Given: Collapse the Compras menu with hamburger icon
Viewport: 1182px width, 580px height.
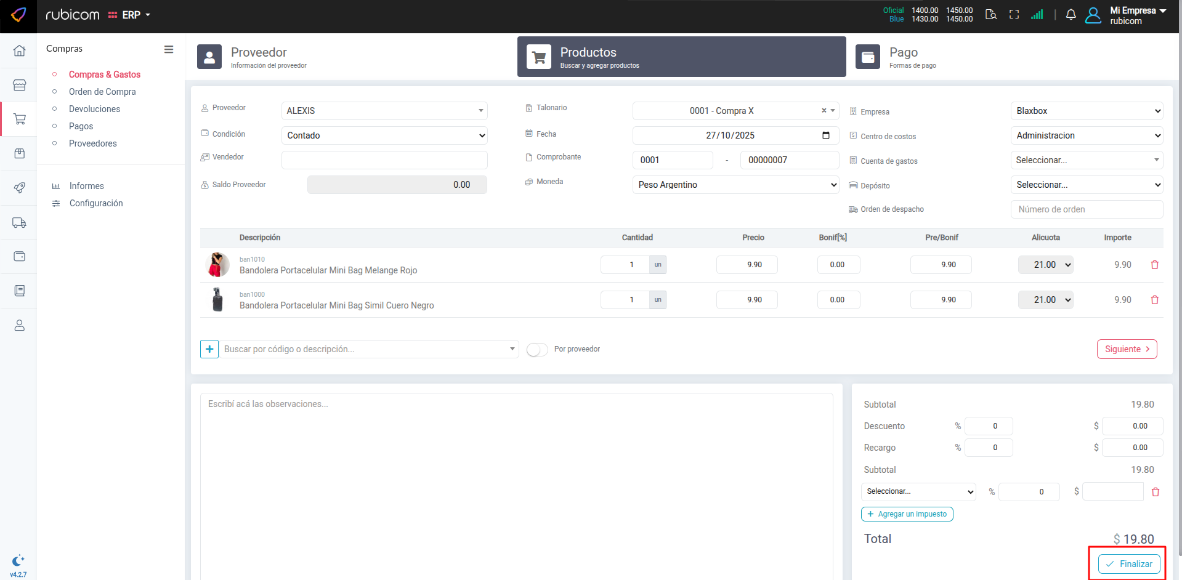Looking at the screenshot, I should [168, 49].
